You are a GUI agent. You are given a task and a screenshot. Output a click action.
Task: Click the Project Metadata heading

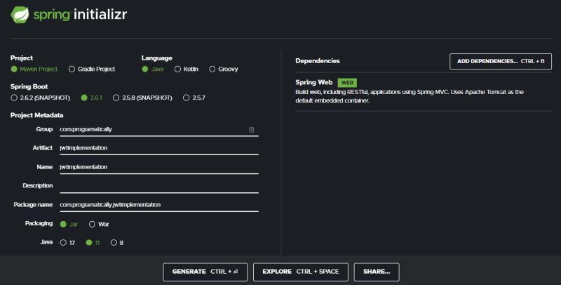(37, 115)
